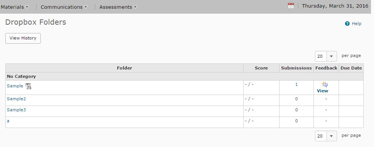Image resolution: width=374 pixels, height=147 pixels.
Task: Open the Sample3 folder link
Action: (x=16, y=110)
